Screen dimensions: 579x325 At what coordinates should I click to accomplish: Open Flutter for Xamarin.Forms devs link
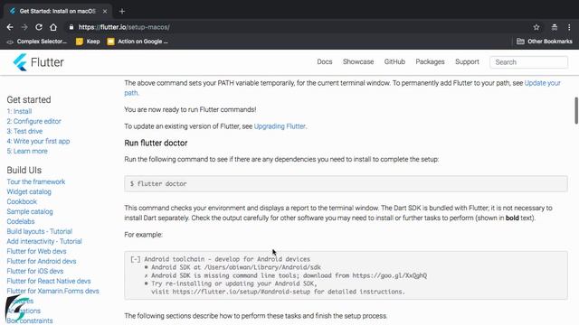coord(52,291)
